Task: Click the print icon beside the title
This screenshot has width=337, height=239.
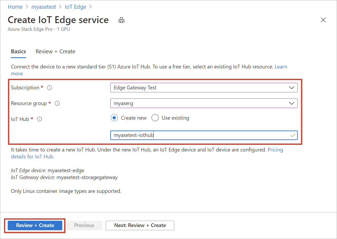Action: [x=121, y=20]
